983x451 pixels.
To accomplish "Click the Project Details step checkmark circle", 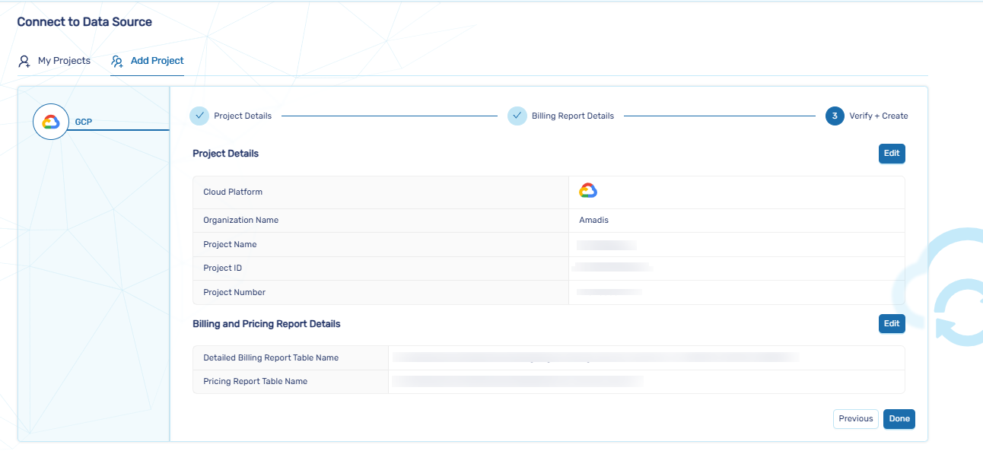I will point(199,116).
